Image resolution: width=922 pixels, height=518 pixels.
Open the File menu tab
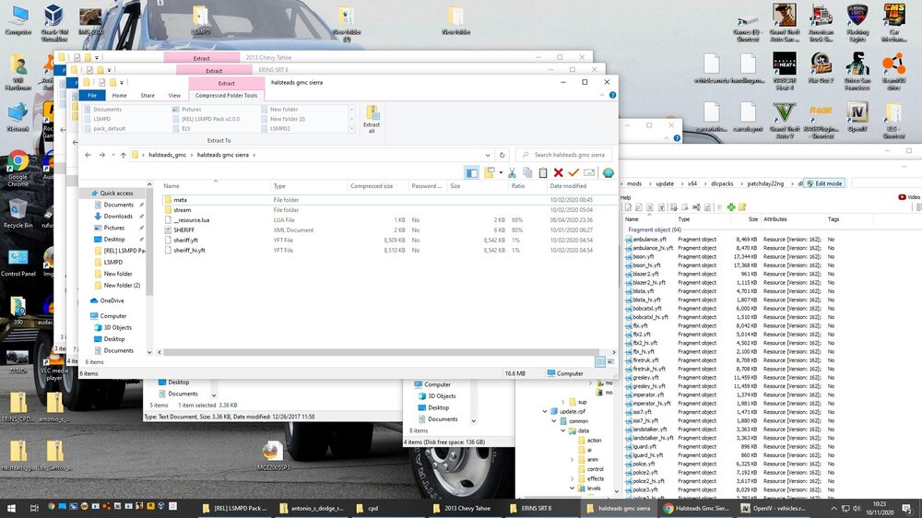point(92,96)
